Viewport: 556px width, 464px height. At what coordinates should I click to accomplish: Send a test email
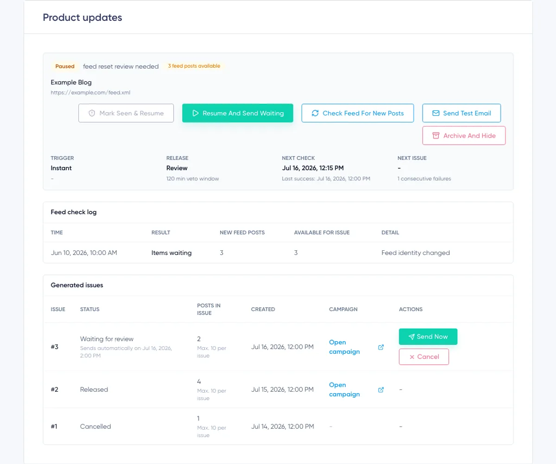pos(461,113)
